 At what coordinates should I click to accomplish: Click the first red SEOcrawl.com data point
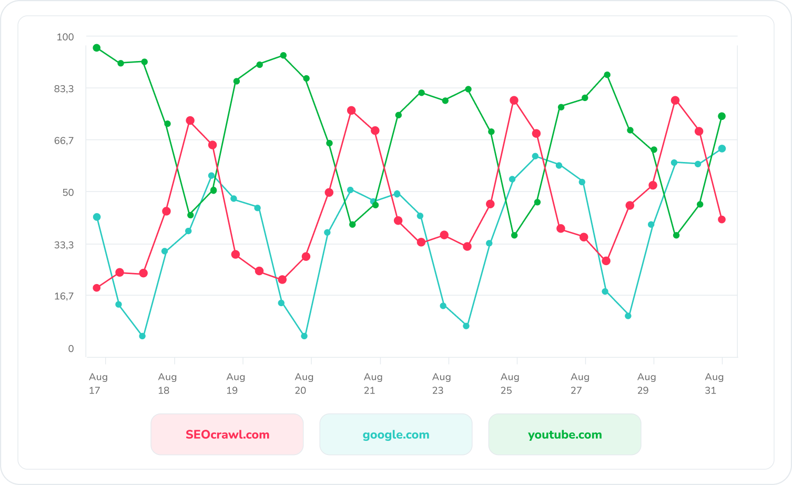point(97,288)
